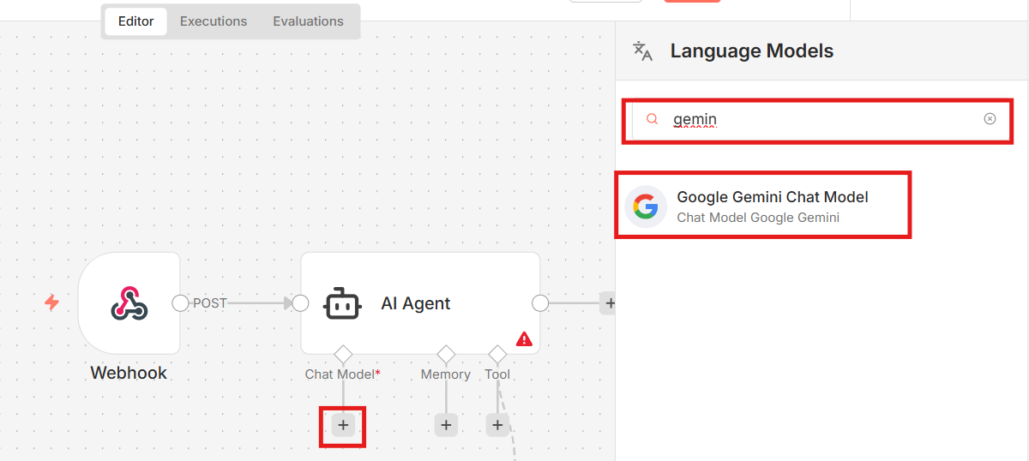Image resolution: width=1029 pixels, height=461 pixels.
Task: Click the AI Agent input connector
Action: pos(300,303)
